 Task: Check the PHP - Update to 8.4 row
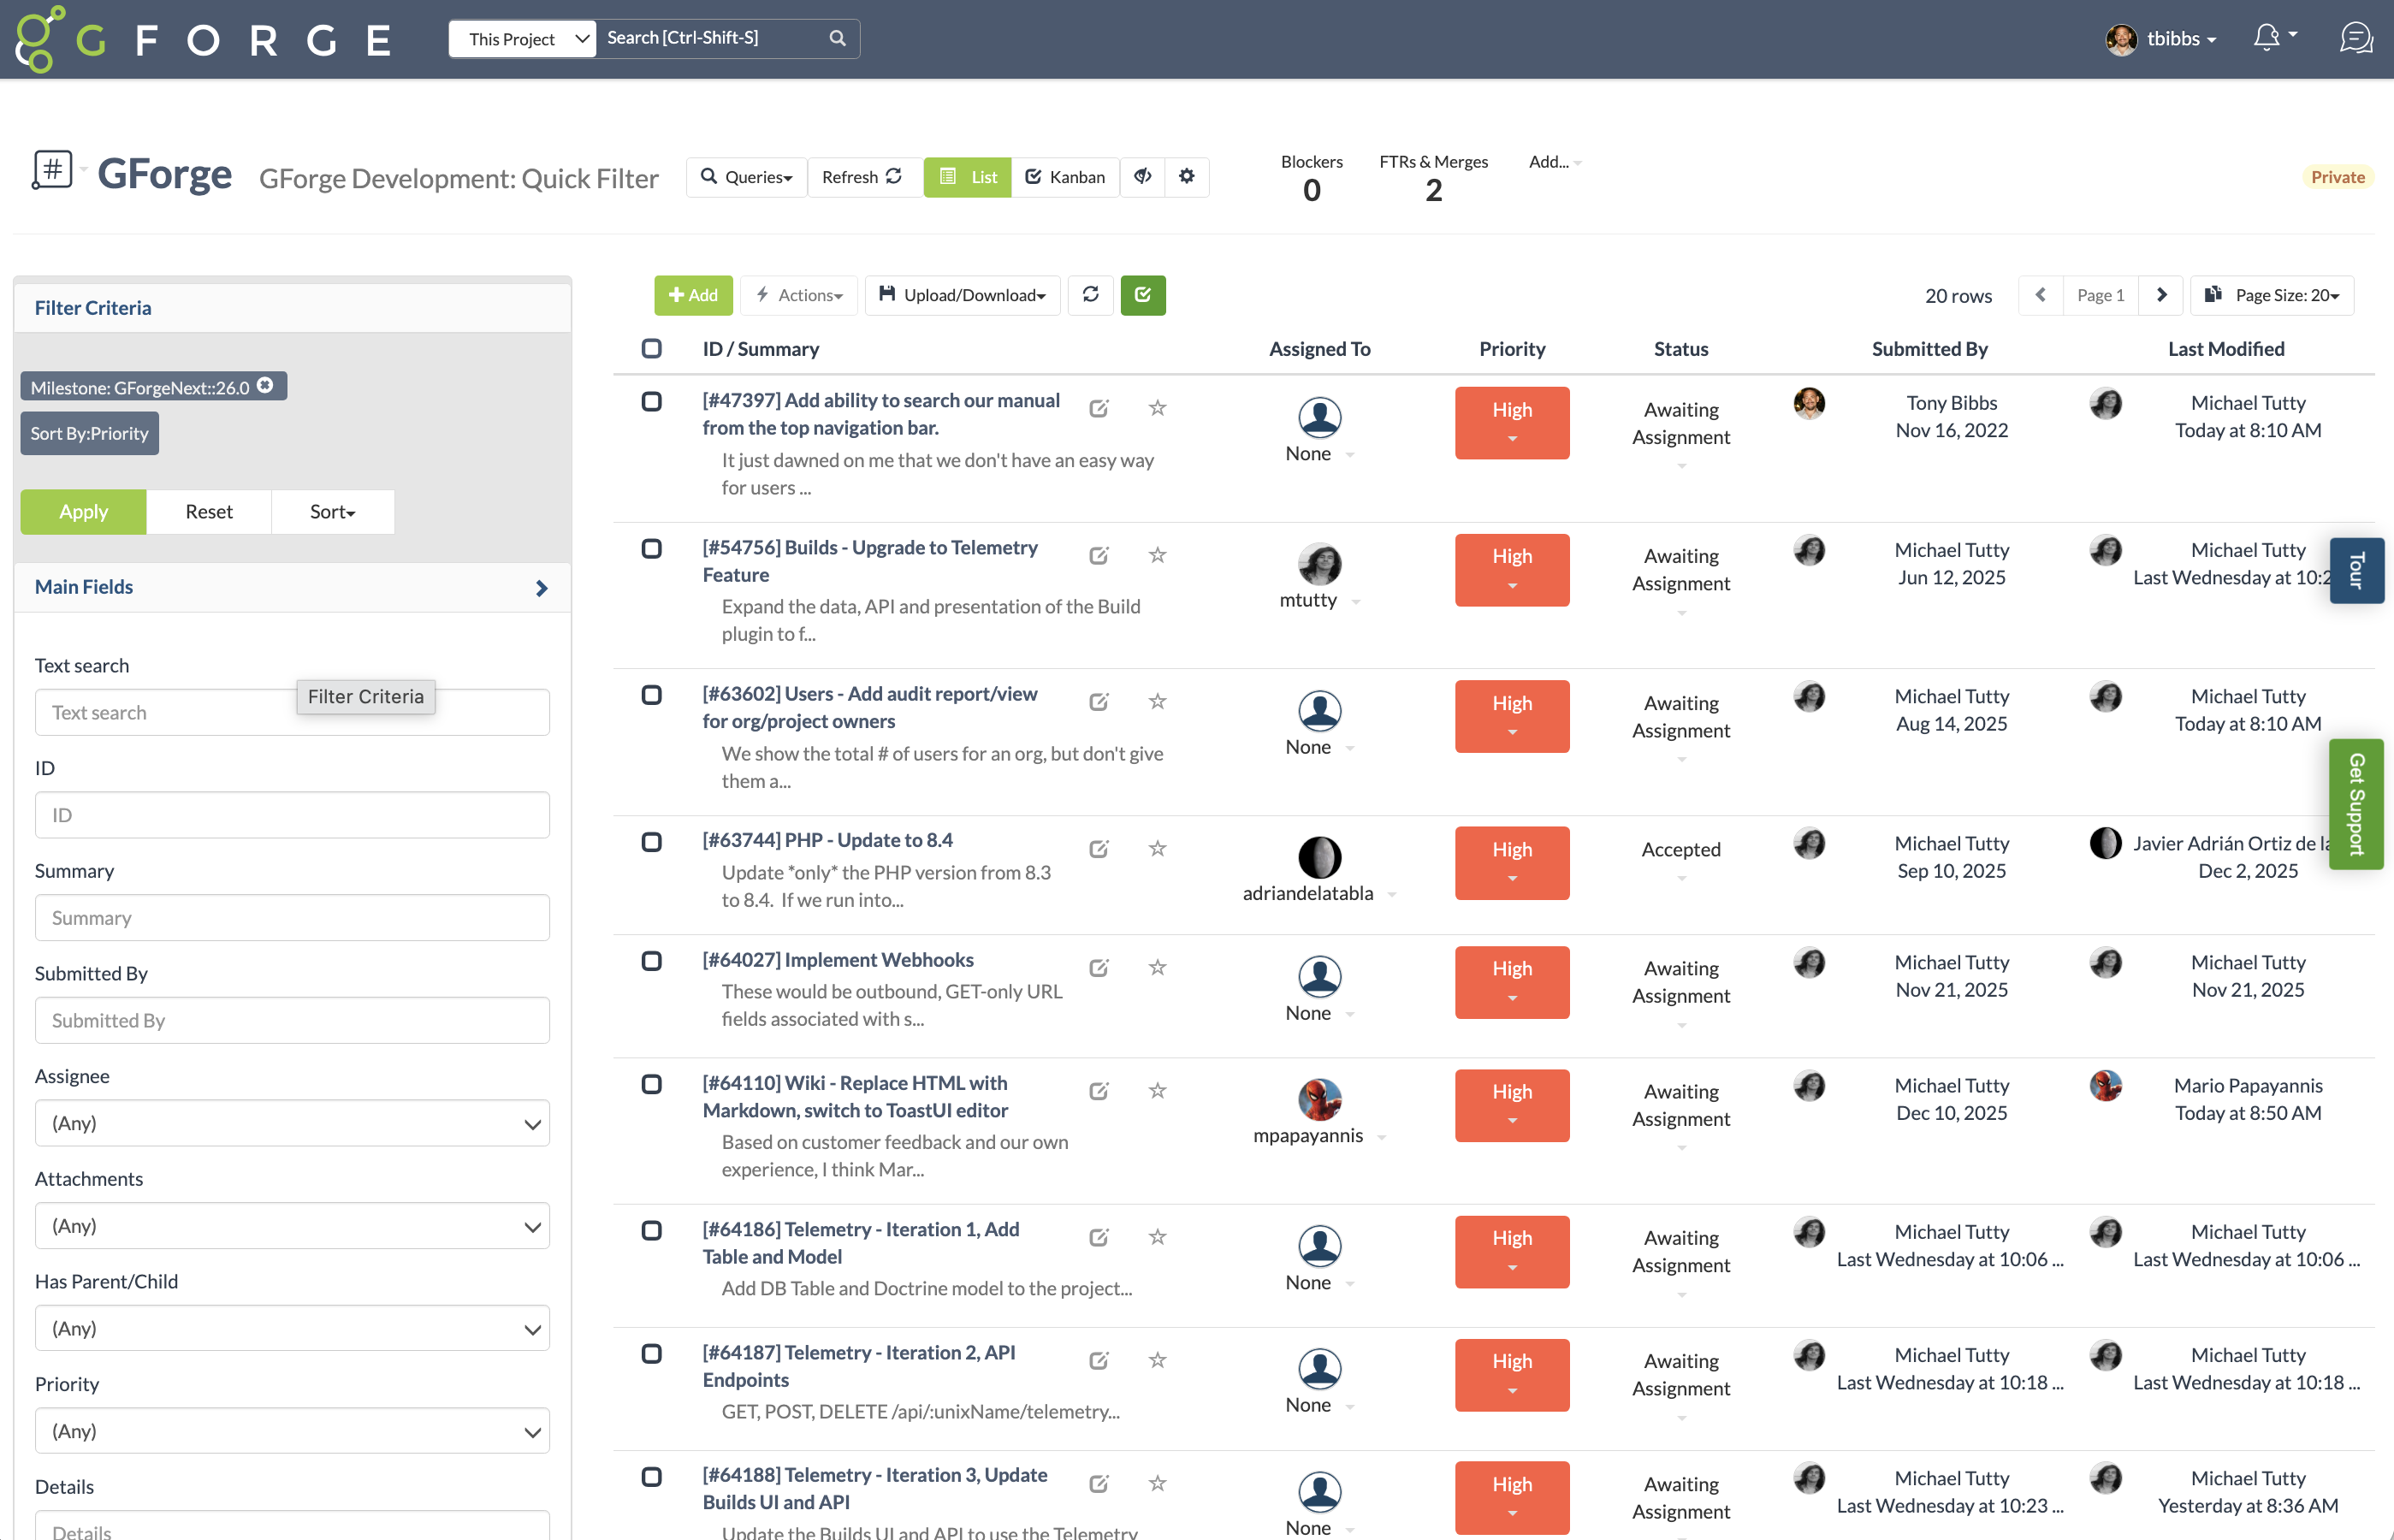tap(652, 841)
